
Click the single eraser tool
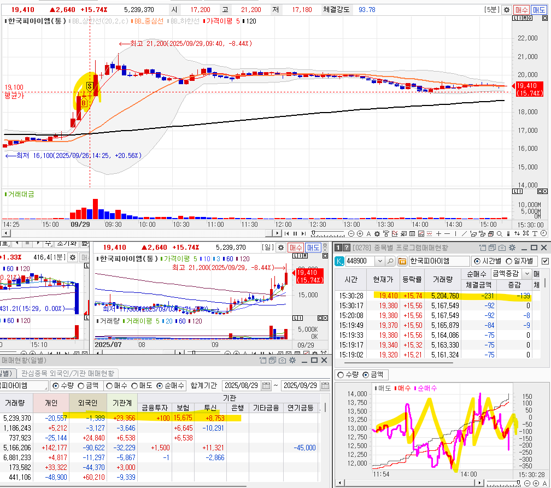click(473, 234)
